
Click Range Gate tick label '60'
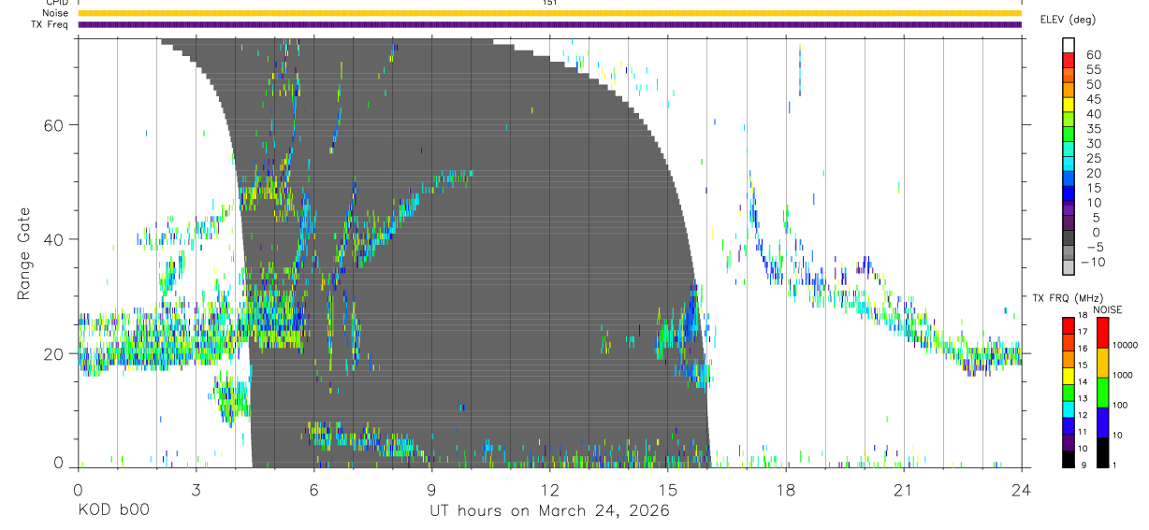(55, 125)
